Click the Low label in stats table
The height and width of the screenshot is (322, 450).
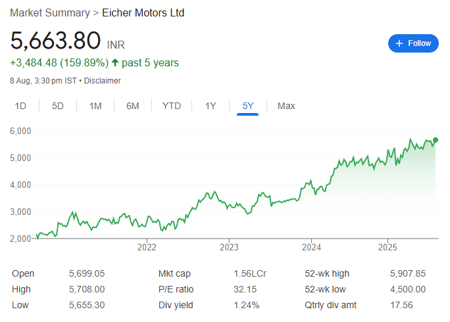20,305
